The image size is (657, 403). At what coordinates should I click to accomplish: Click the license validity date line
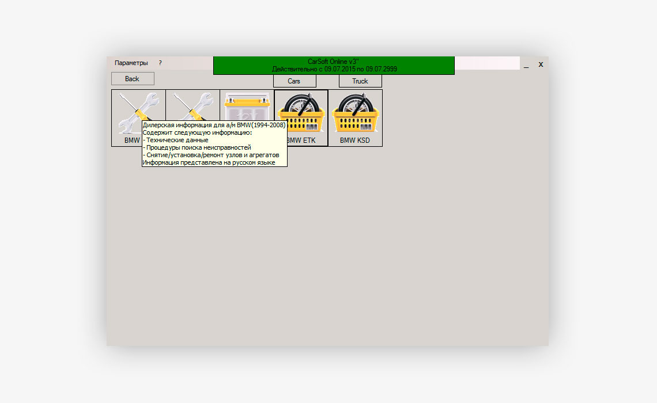334,69
